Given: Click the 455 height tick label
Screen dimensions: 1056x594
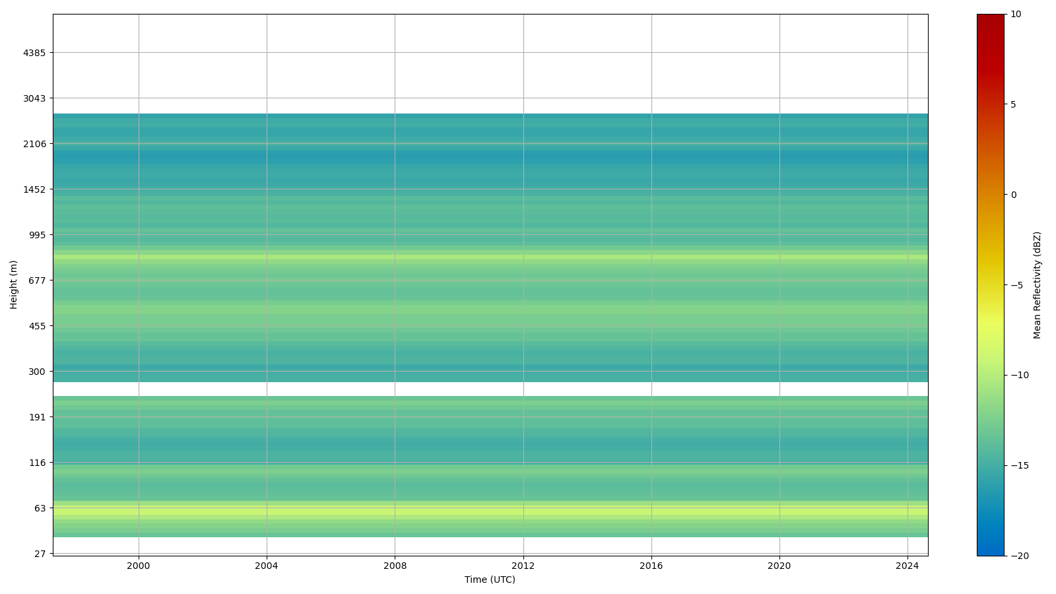Looking at the screenshot, I should [37, 326].
